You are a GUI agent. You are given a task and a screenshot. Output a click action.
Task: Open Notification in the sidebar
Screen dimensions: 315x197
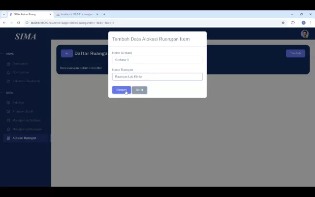click(x=21, y=72)
